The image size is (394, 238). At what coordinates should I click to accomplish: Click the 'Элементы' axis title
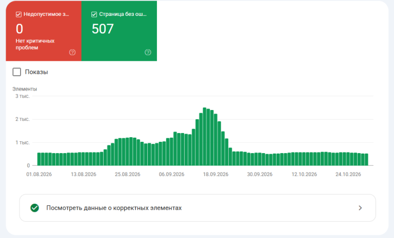click(25, 89)
